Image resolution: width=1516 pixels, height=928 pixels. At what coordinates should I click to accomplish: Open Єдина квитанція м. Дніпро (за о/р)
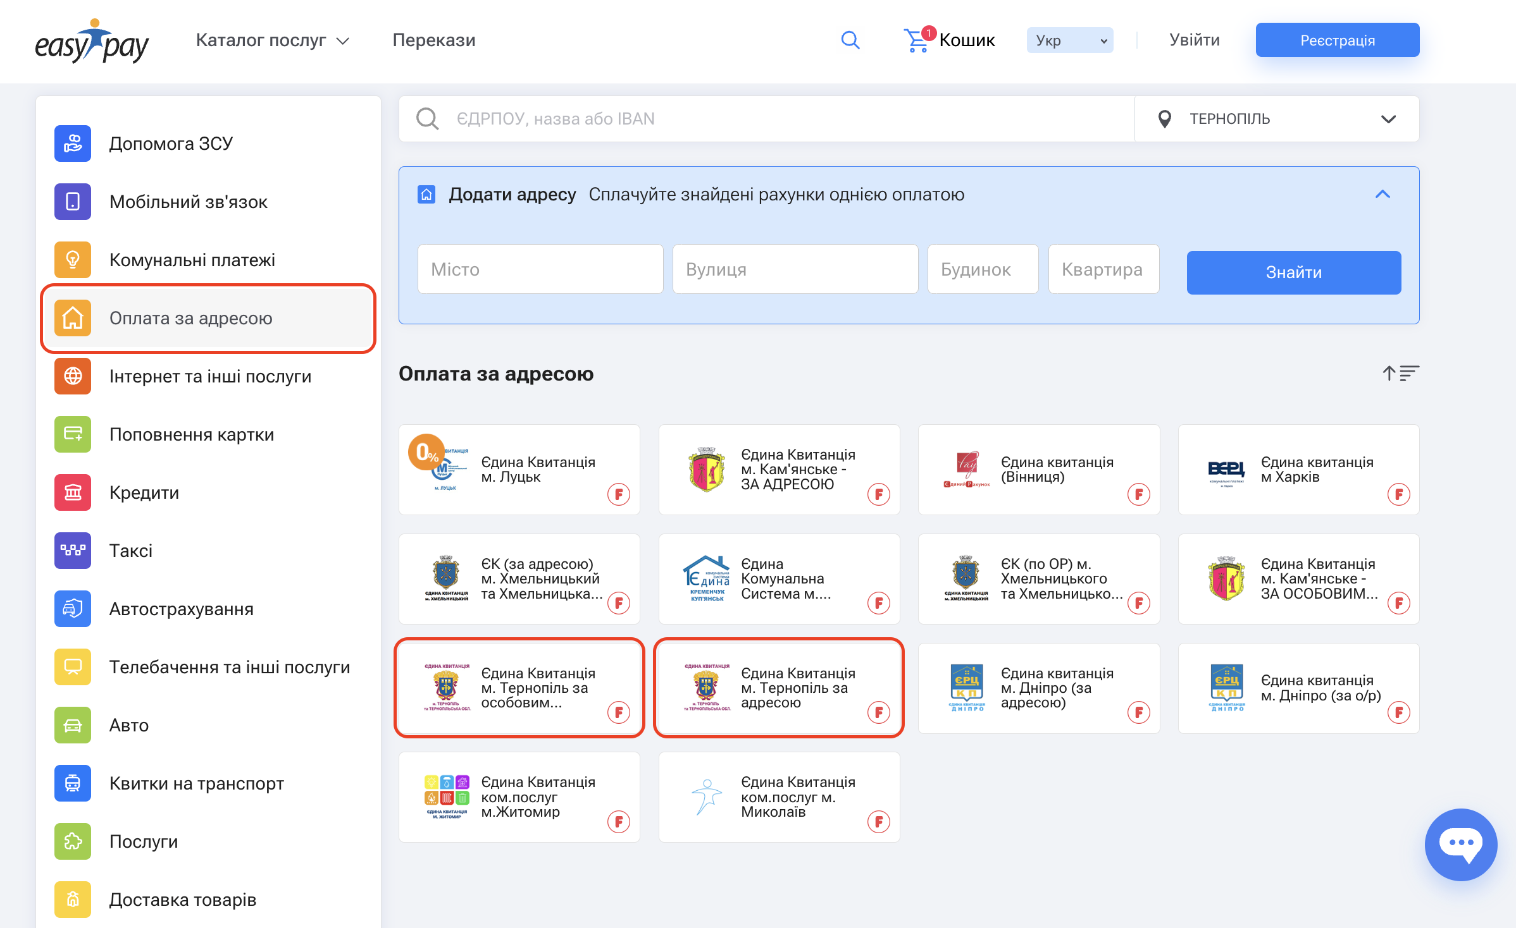[x=1299, y=688]
